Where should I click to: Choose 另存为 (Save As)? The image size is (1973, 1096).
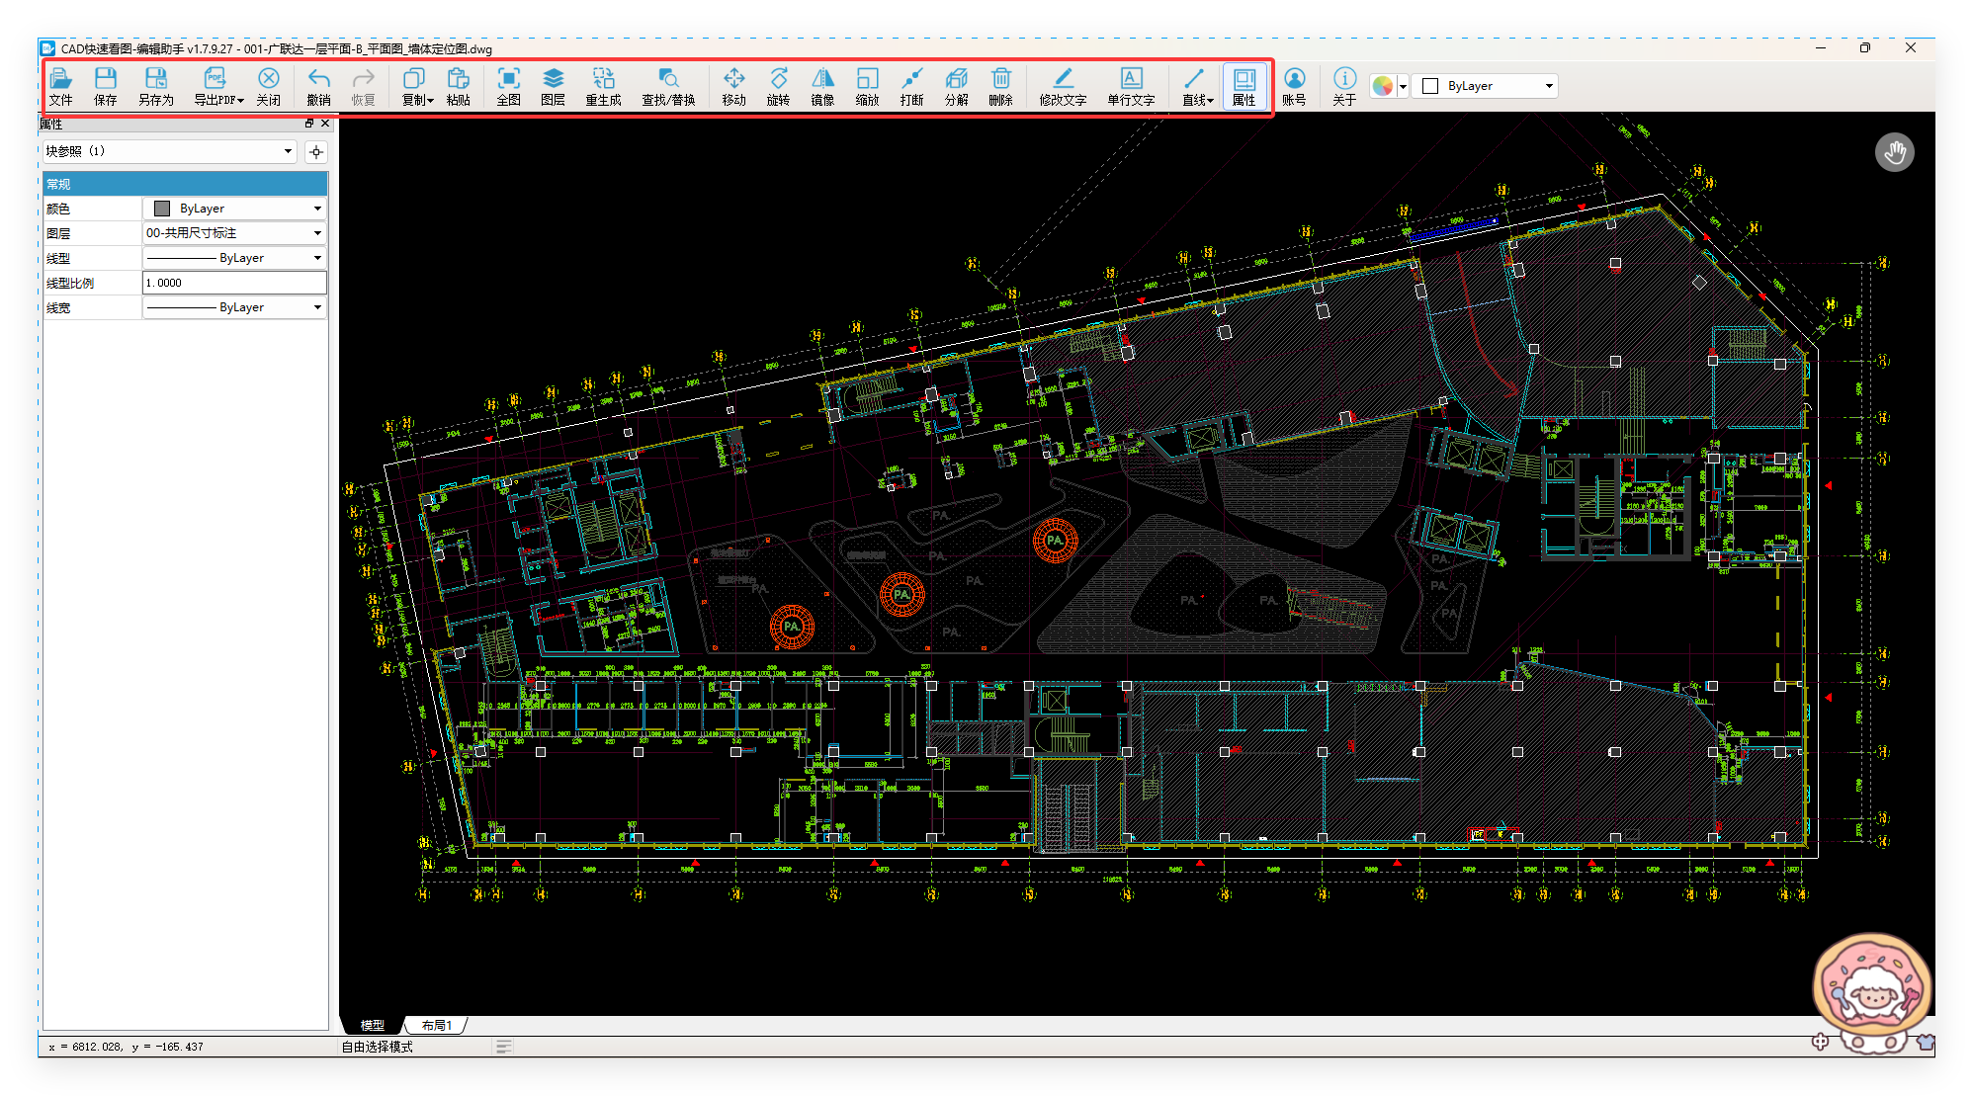tap(155, 86)
